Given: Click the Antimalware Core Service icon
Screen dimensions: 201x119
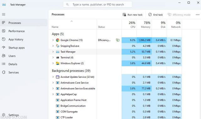Looking at the screenshot, I should (x=58, y=83).
